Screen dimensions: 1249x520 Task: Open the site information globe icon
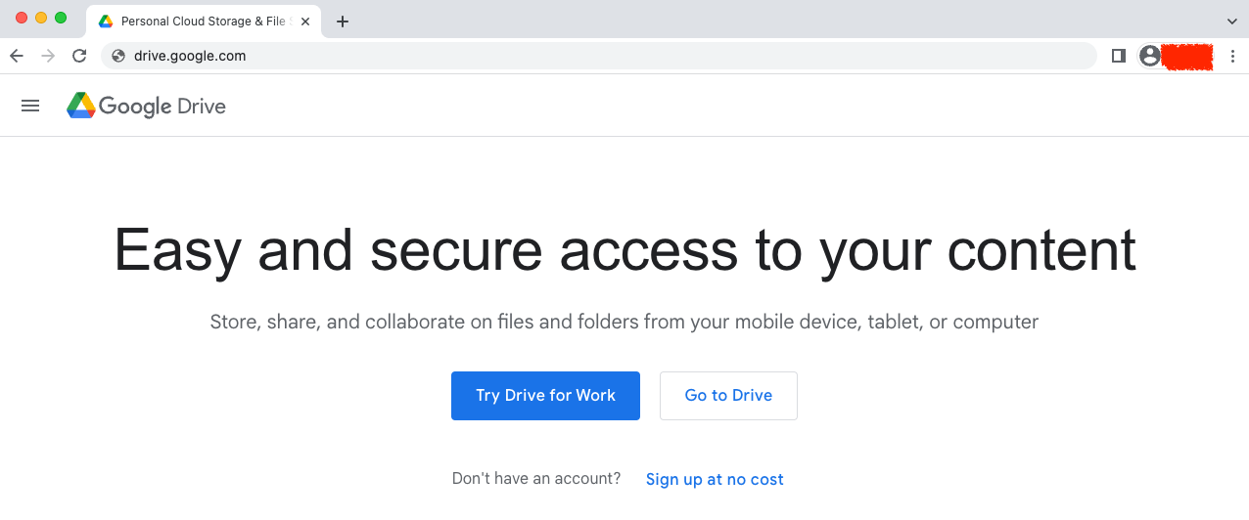118,56
